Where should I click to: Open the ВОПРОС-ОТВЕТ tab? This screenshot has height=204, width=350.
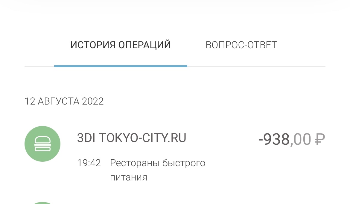pyautogui.click(x=241, y=45)
